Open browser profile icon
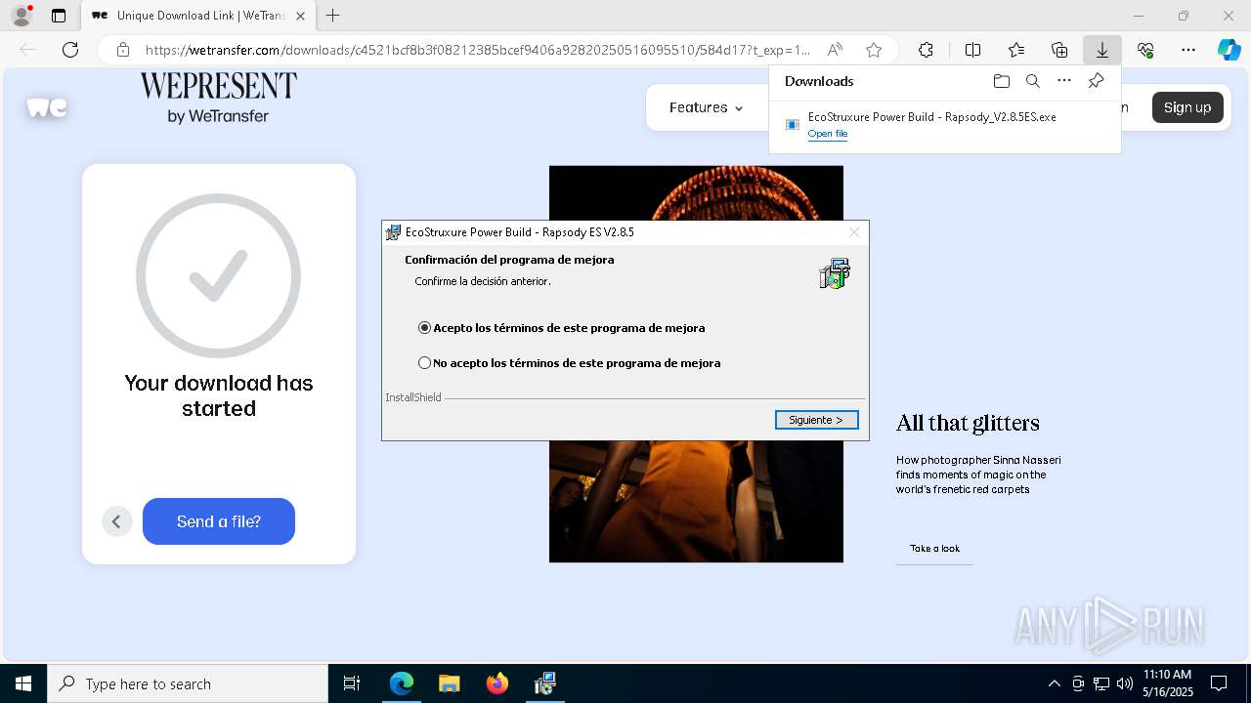The height and width of the screenshot is (703, 1251). click(22, 16)
